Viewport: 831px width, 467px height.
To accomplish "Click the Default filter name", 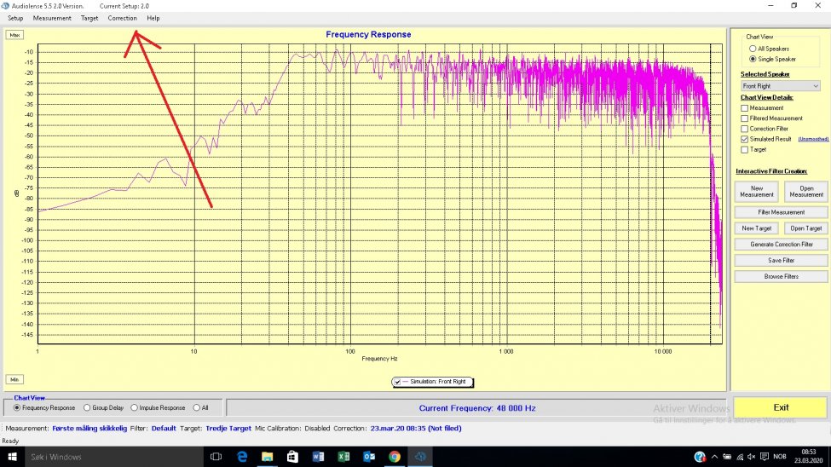I will coord(164,429).
